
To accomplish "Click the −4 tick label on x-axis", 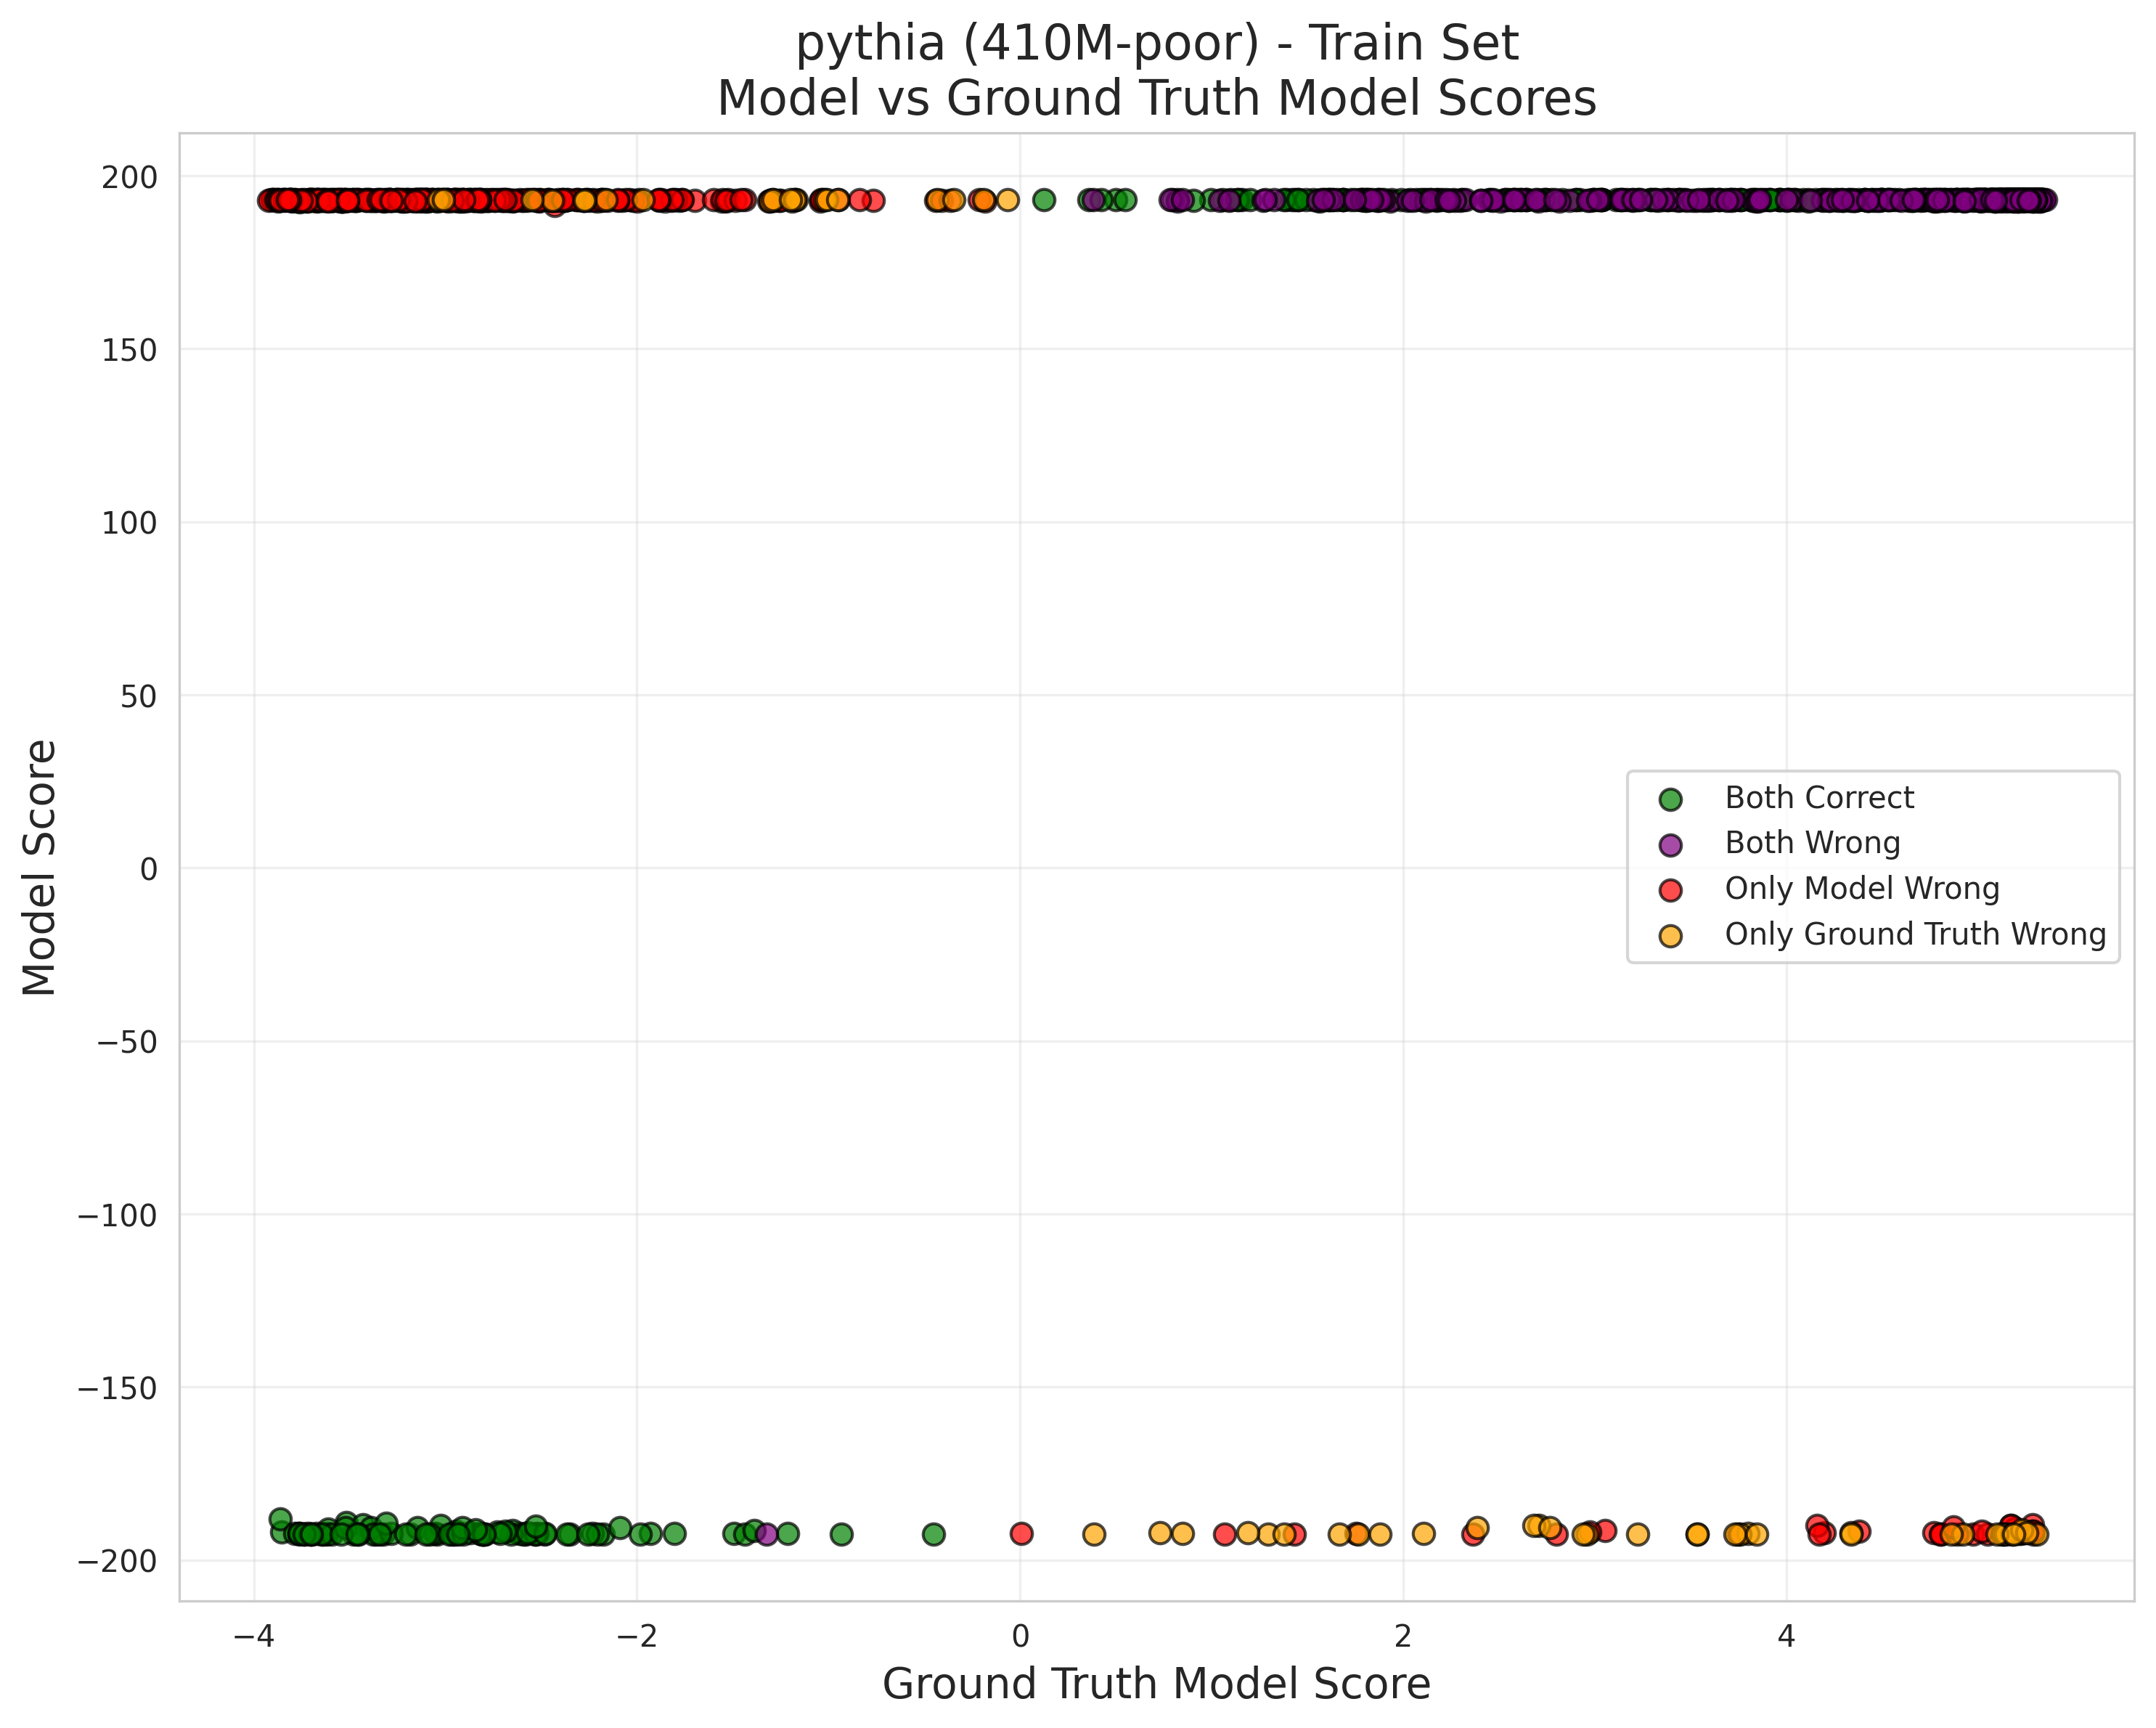I will pos(253,1636).
